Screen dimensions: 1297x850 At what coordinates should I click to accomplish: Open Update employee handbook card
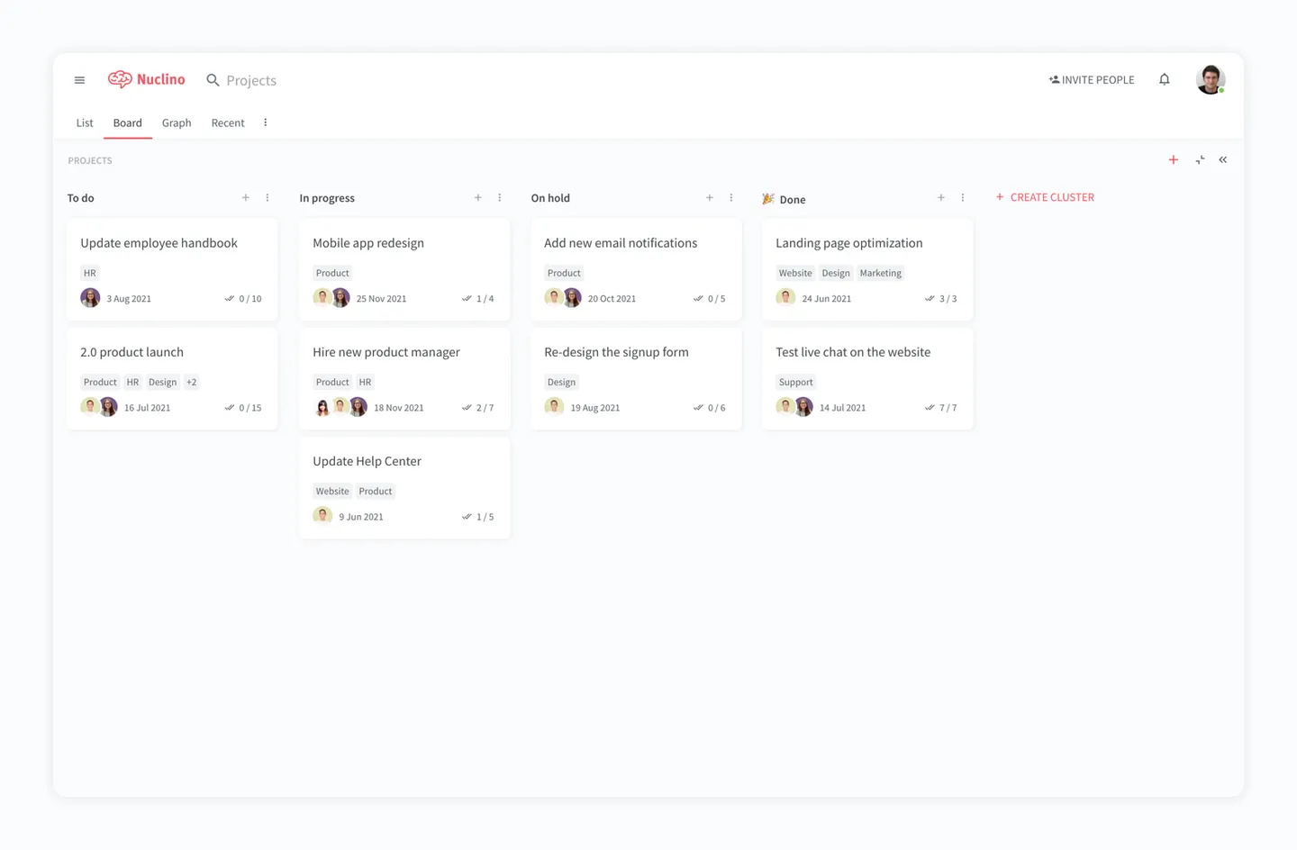pyautogui.click(x=172, y=269)
